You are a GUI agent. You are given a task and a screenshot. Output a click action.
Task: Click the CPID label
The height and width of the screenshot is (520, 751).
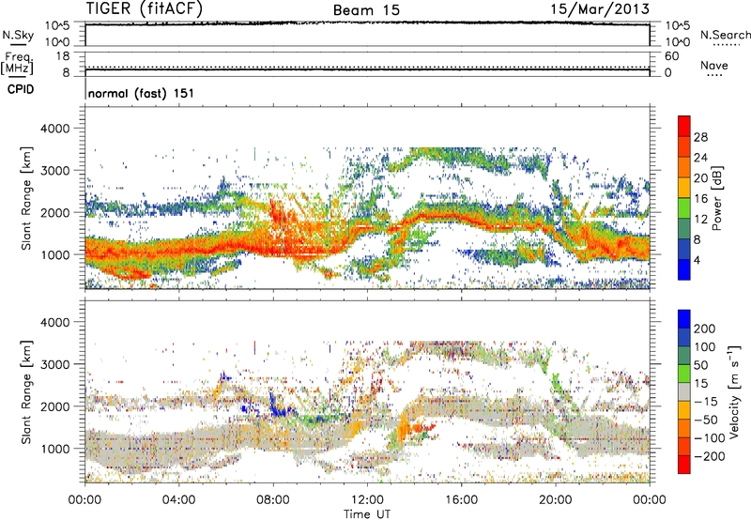[21, 89]
